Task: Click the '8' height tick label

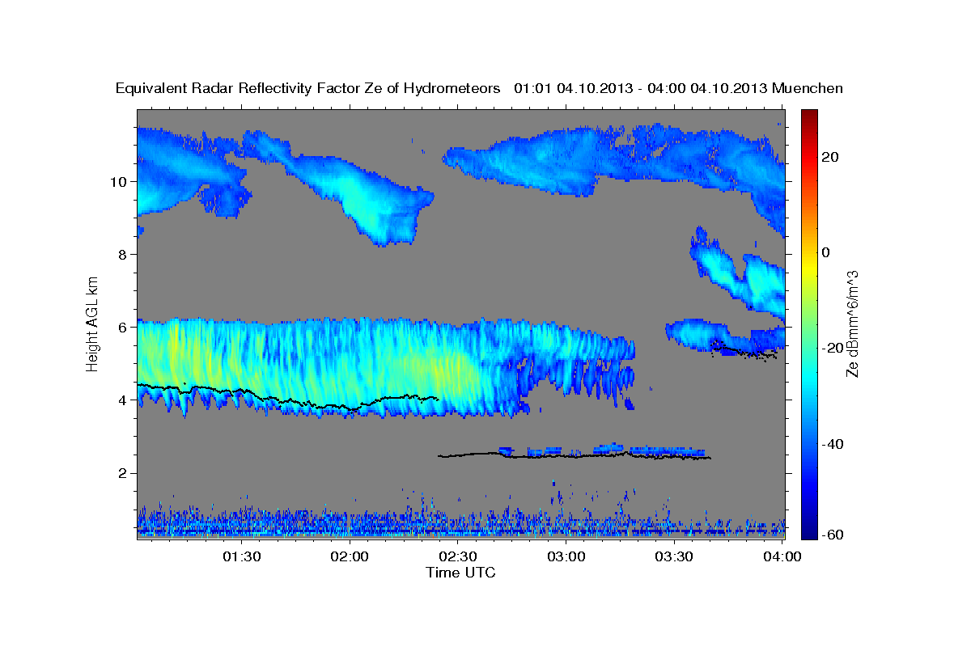Action: tap(122, 254)
